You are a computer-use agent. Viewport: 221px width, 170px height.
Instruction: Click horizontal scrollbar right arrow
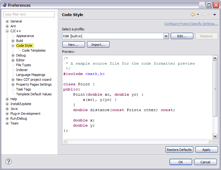pyautogui.click(x=210, y=141)
